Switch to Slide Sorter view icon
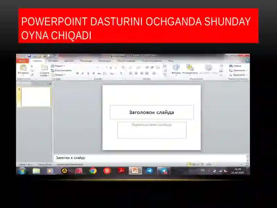This screenshot has width=277, height=208. point(194,164)
